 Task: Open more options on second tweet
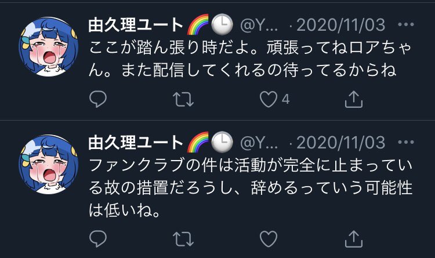click(x=406, y=142)
